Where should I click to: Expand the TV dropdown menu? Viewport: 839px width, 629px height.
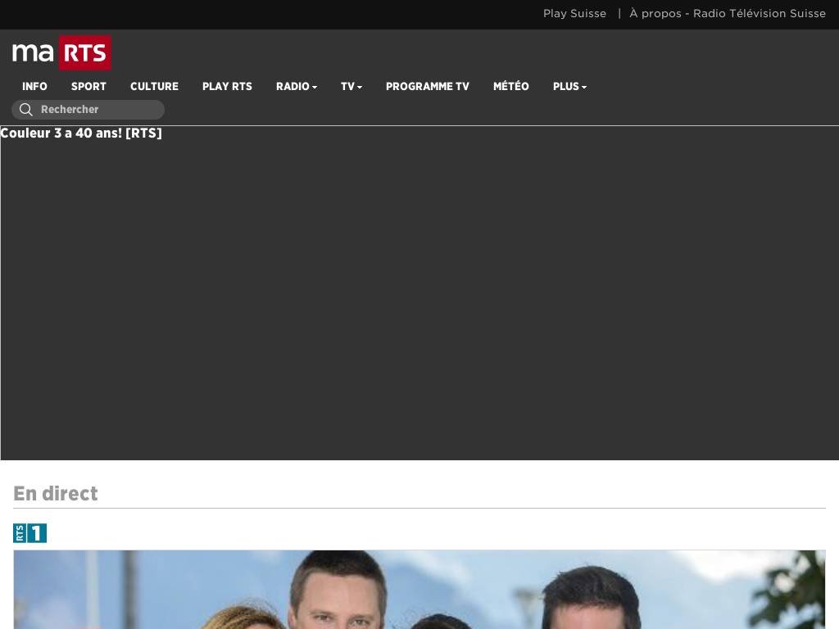pyautogui.click(x=351, y=87)
